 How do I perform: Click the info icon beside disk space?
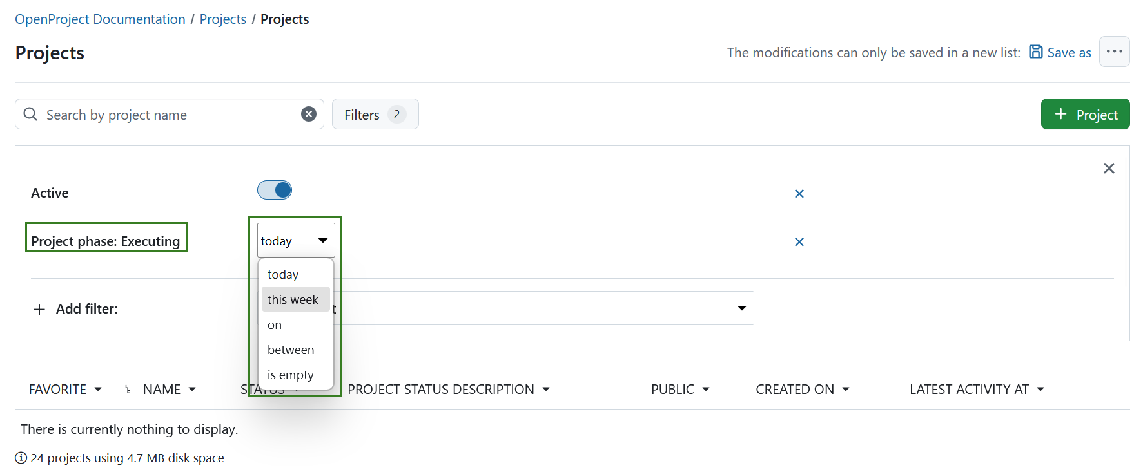click(x=21, y=458)
